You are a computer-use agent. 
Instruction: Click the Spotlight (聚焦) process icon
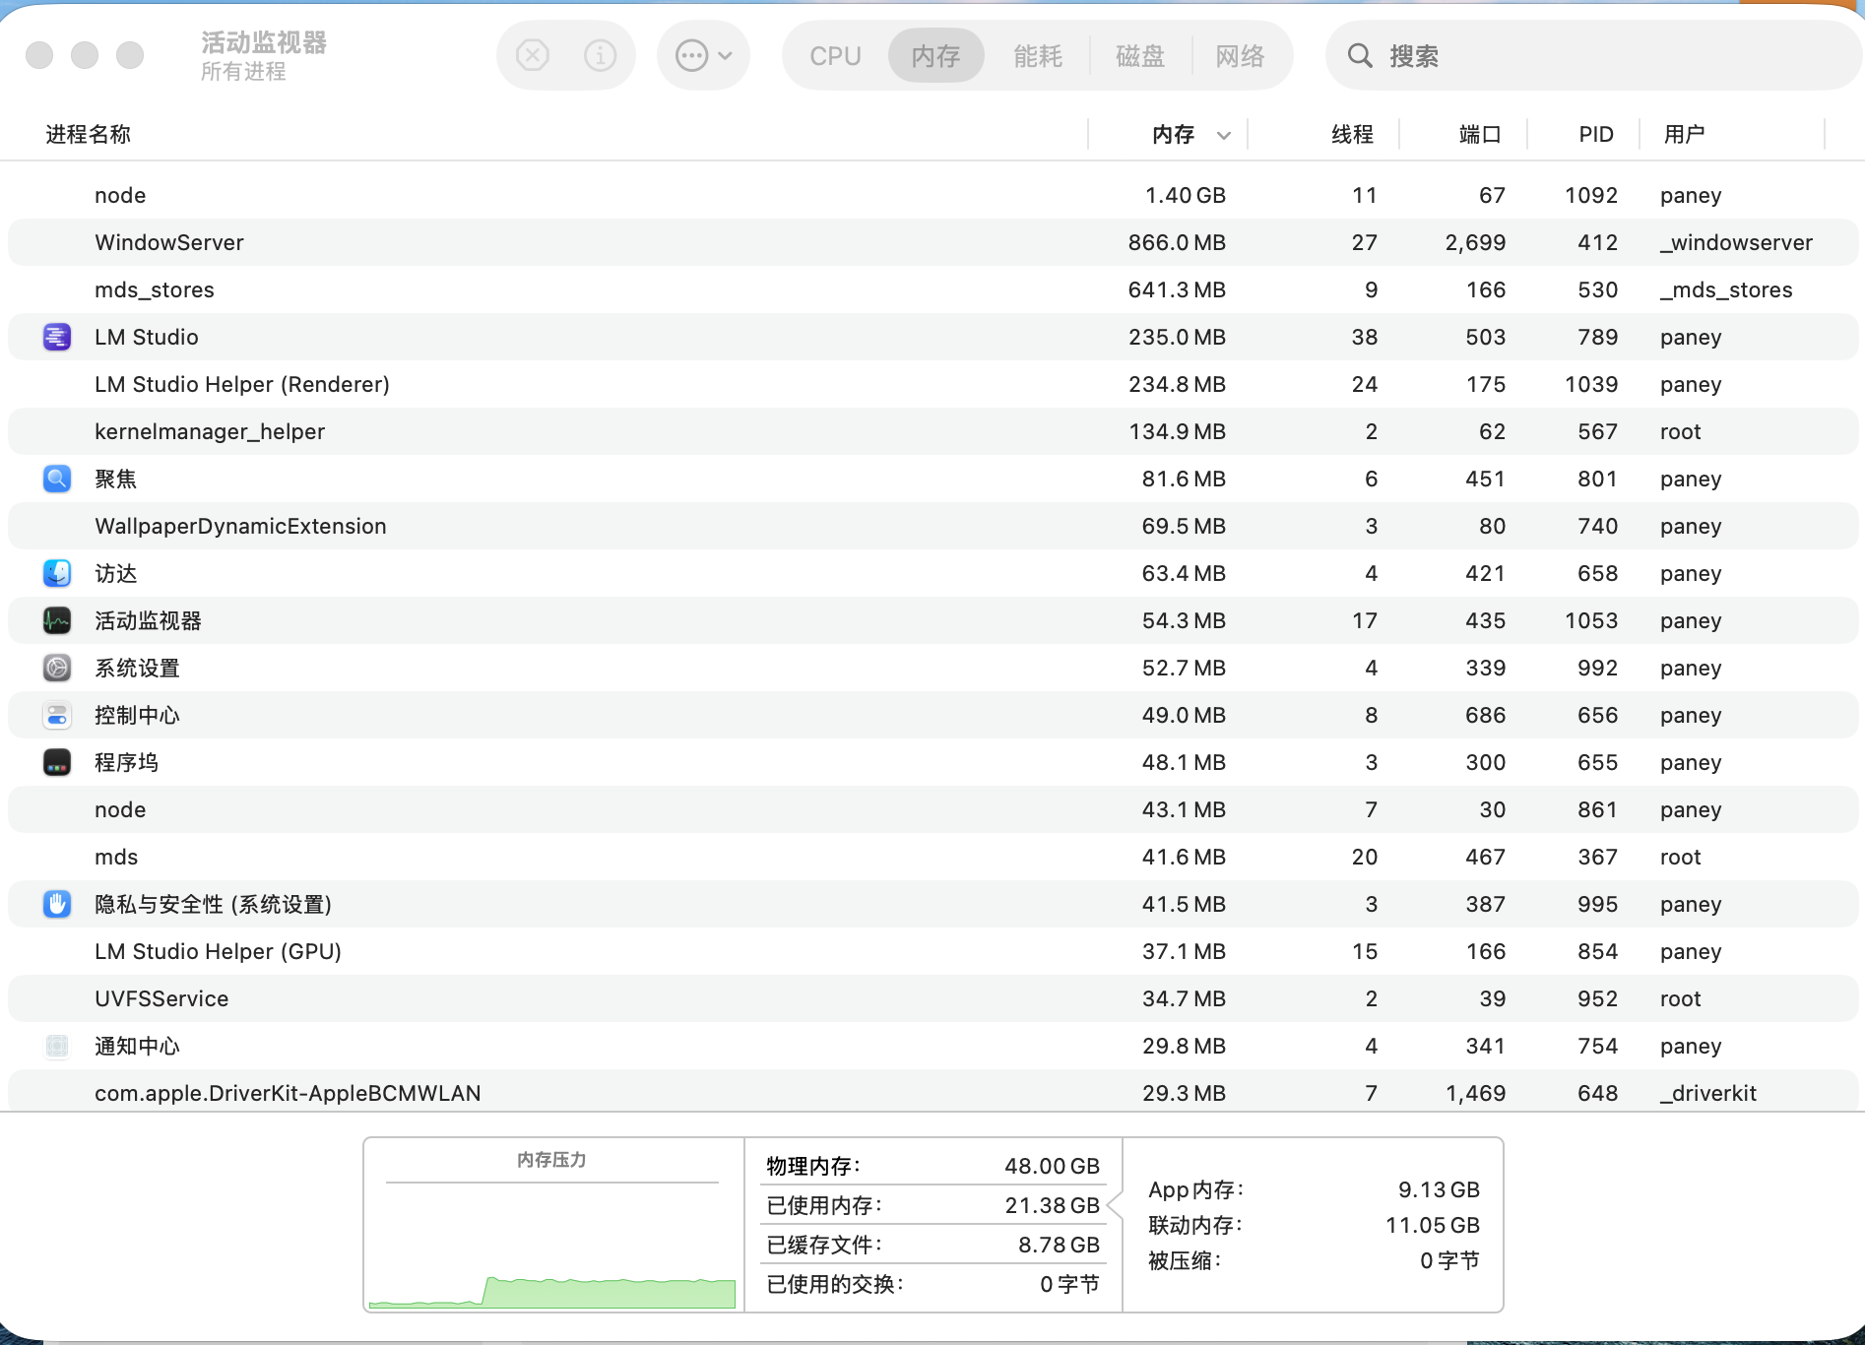click(x=57, y=479)
